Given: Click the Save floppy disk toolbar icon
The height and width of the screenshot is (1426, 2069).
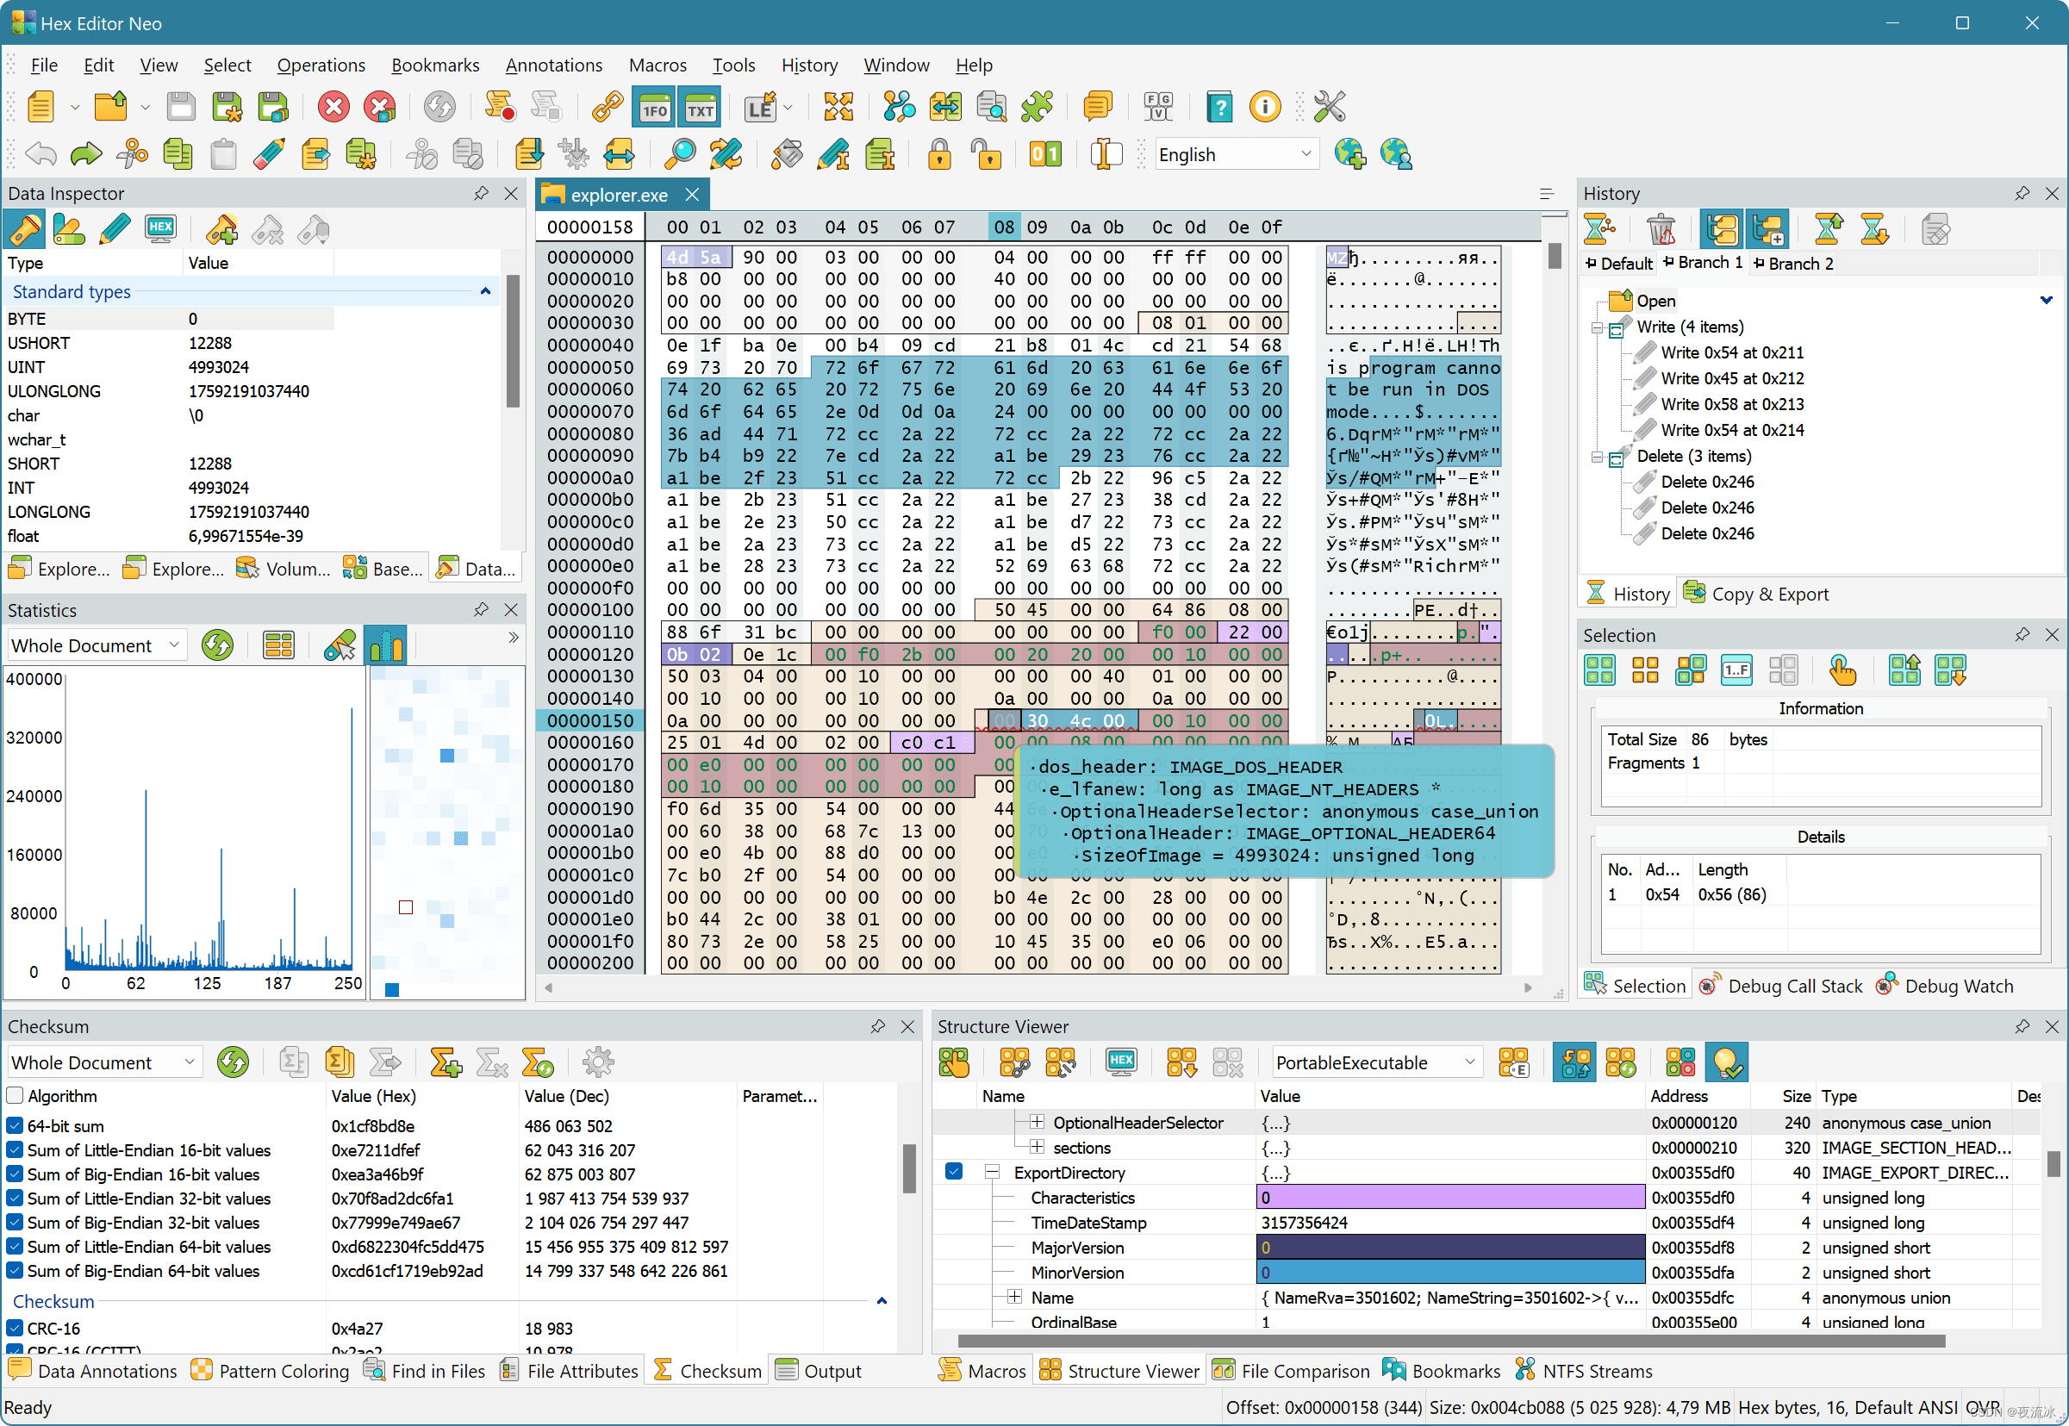Looking at the screenshot, I should tap(181, 107).
